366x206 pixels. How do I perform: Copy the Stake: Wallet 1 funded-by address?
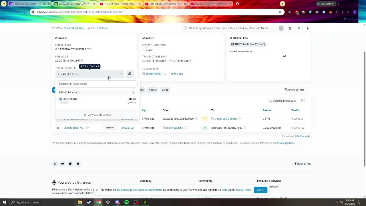click(165, 74)
